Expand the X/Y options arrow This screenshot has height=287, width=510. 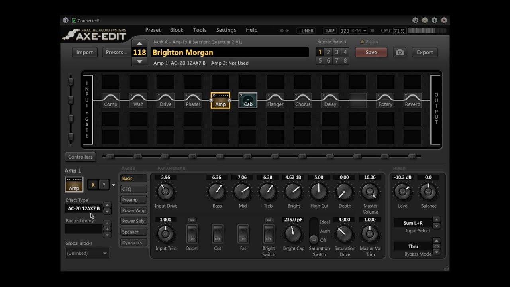[x=114, y=185]
